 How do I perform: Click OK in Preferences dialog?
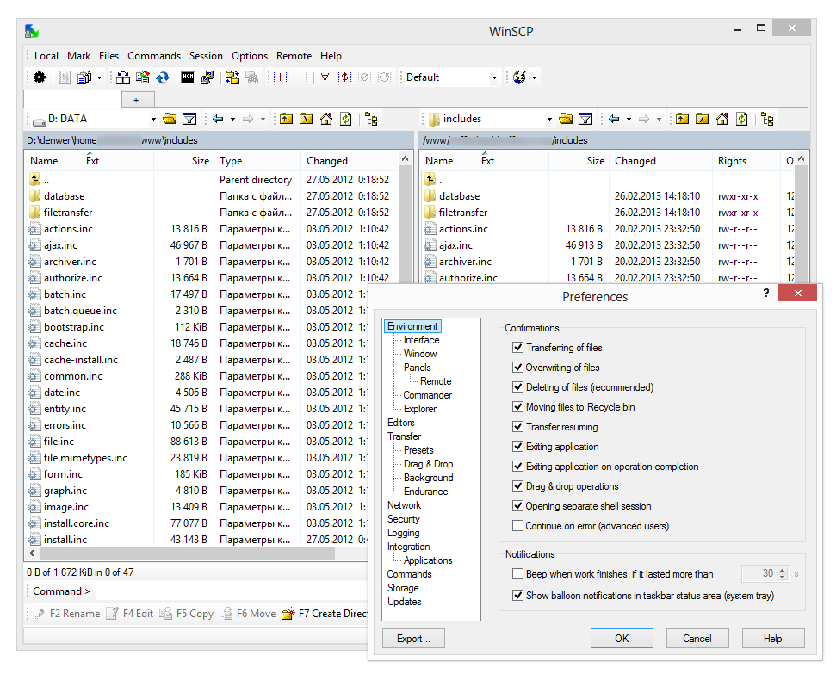tap(622, 639)
